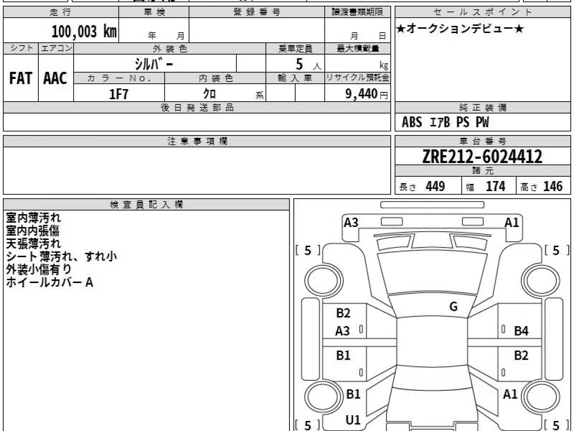Select the FAT shift type value
The width and height of the screenshot is (574, 431).
point(21,79)
